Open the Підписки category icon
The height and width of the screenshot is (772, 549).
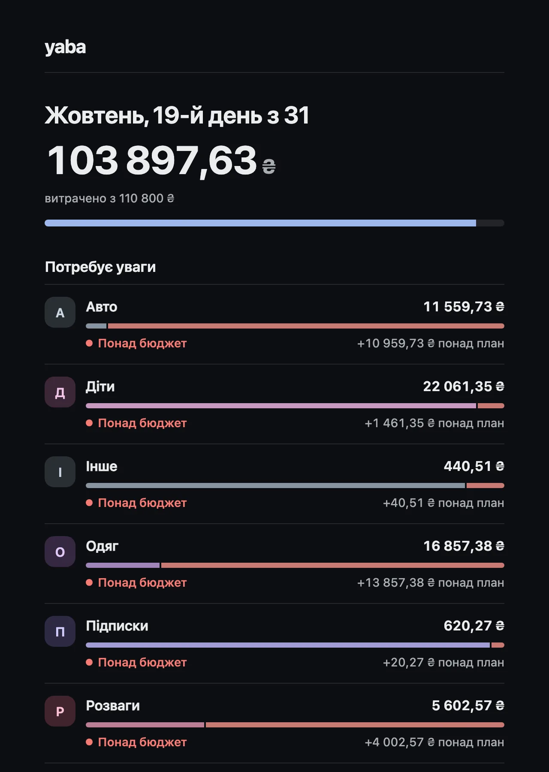(x=60, y=631)
